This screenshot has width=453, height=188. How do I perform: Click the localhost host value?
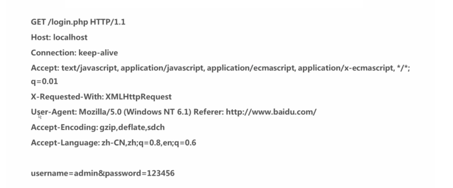click(x=71, y=38)
